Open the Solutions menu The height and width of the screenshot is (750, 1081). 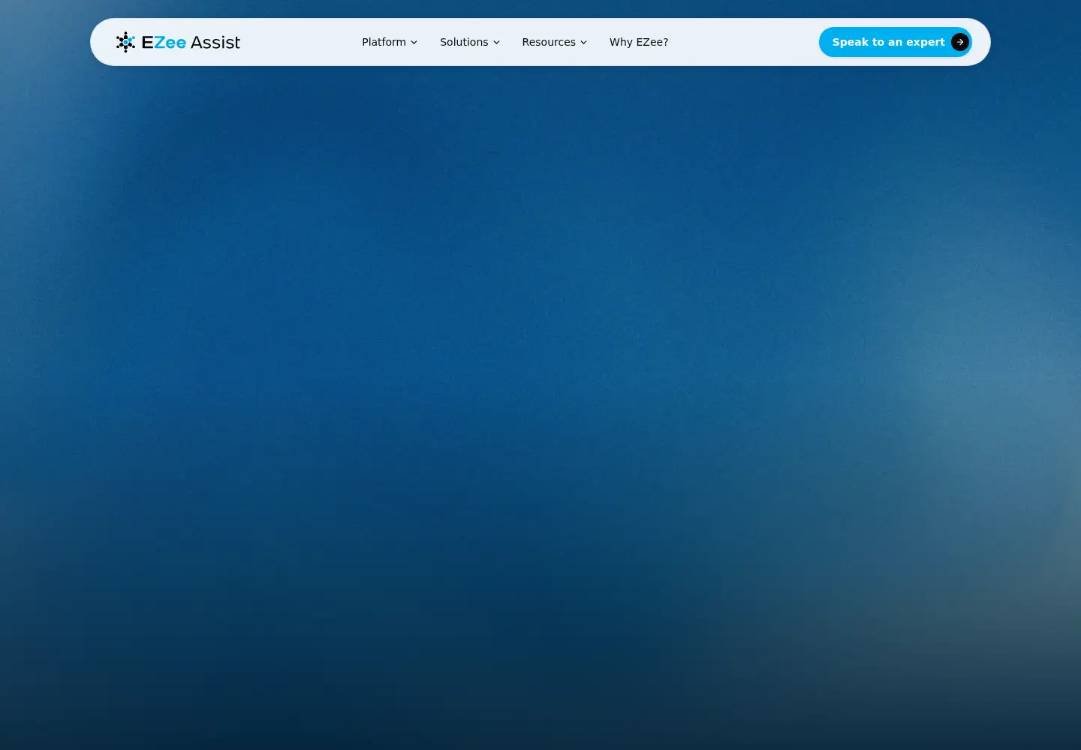pos(470,42)
